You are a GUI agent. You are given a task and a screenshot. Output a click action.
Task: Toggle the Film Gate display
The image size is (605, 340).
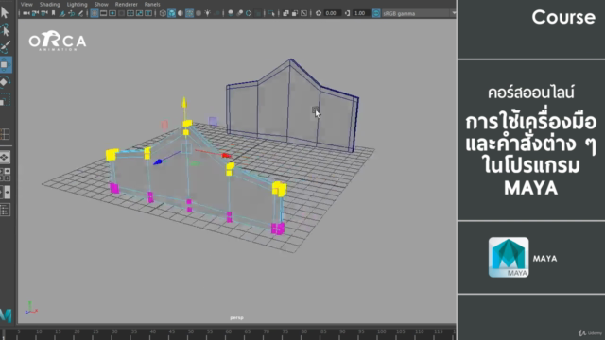tap(103, 13)
